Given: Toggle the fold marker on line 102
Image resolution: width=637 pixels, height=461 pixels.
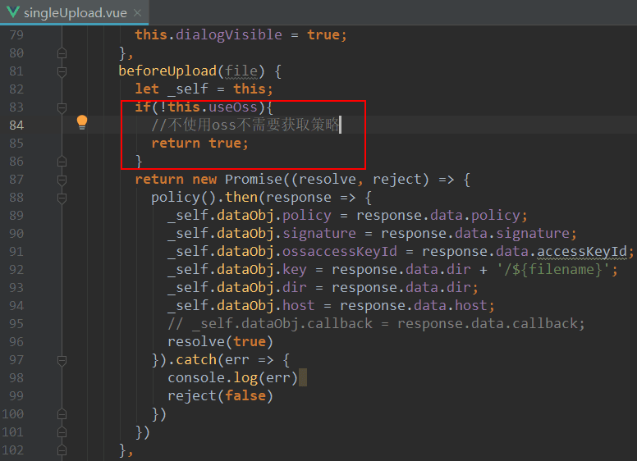Looking at the screenshot, I should coord(62,450).
